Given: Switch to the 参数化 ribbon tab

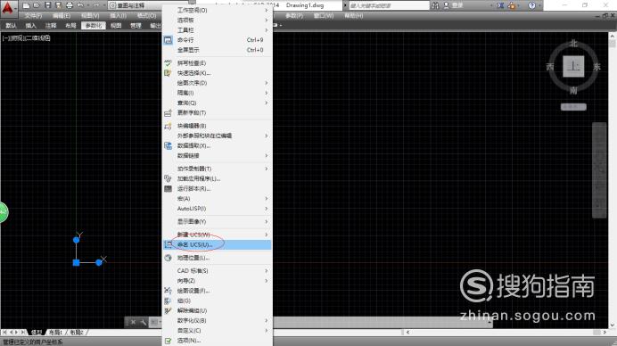Looking at the screenshot, I should (94, 26).
